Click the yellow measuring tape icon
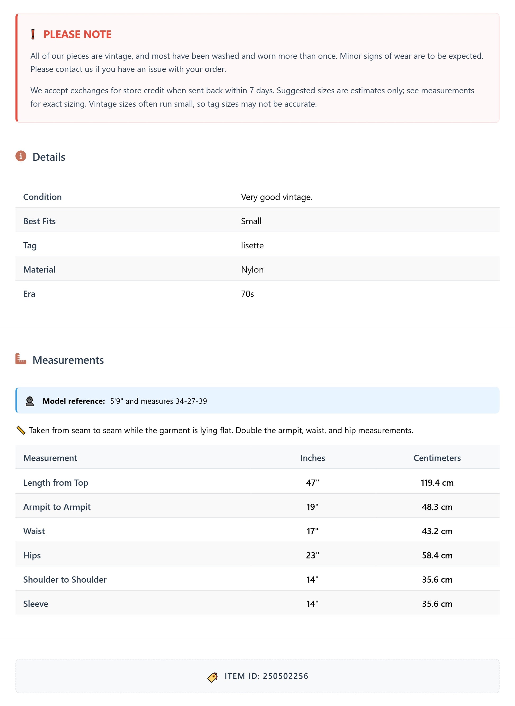 (x=21, y=430)
